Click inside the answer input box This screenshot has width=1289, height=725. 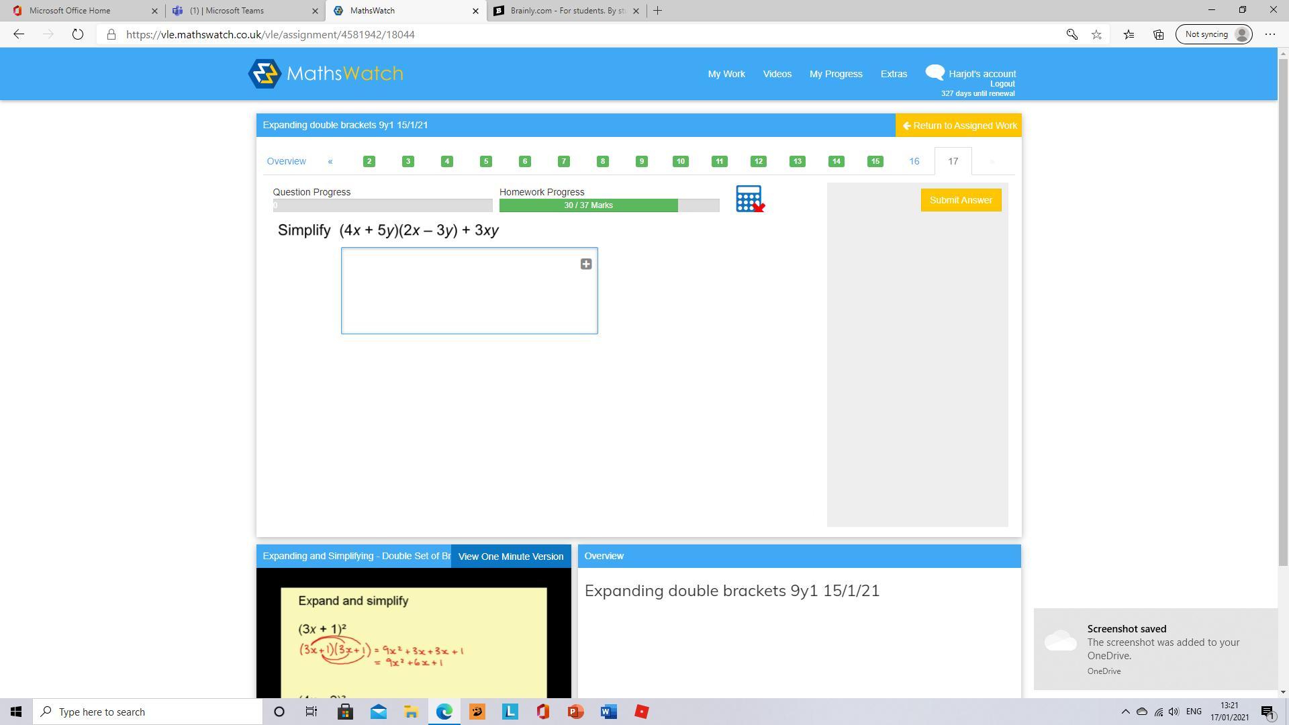pyautogui.click(x=463, y=295)
